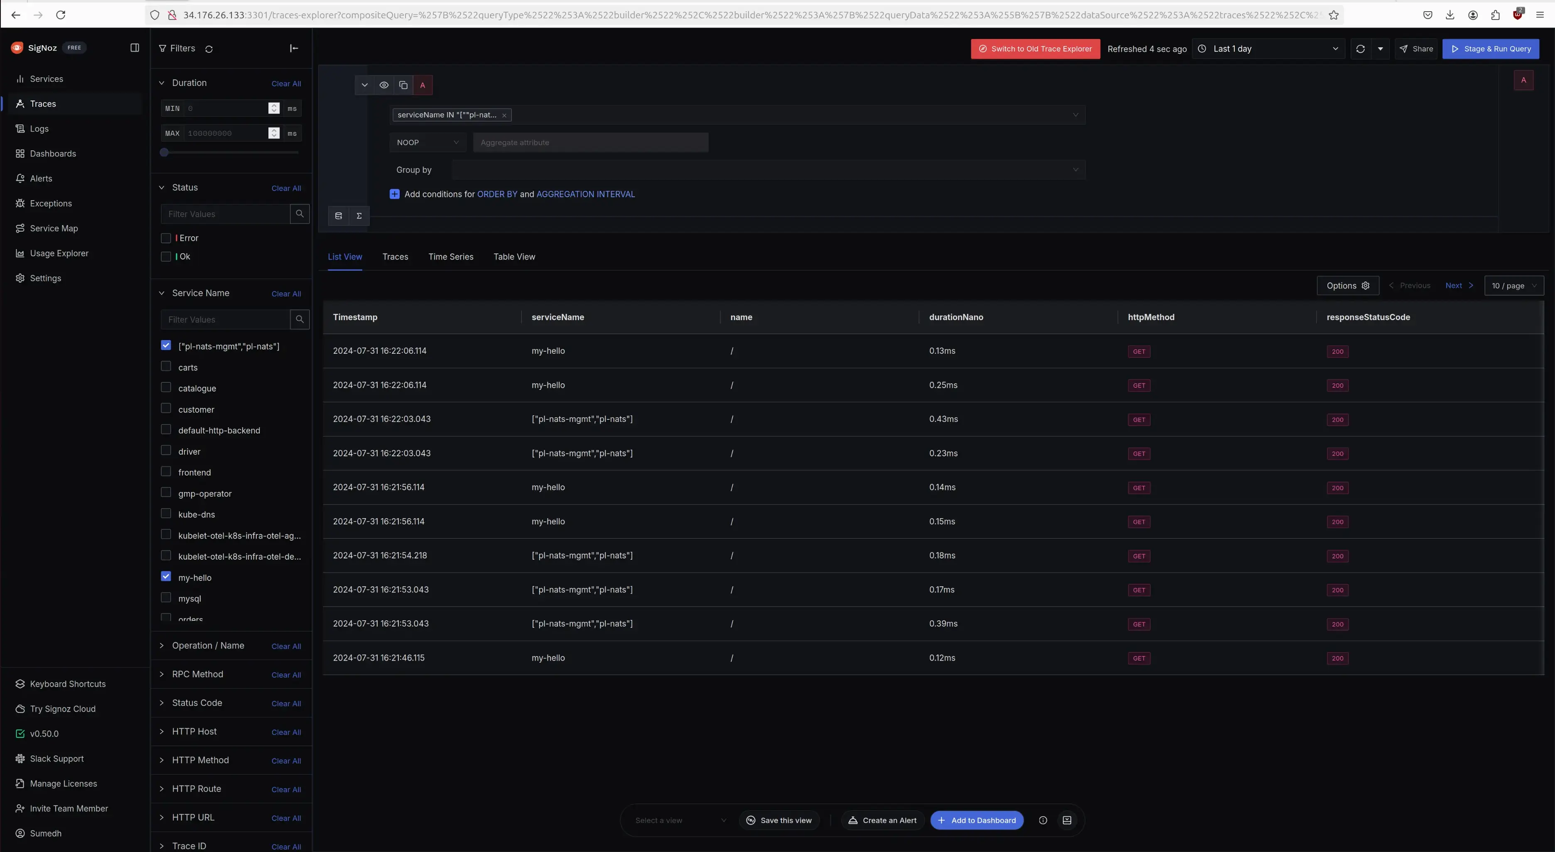Toggle the sidebar collapse icon

(135, 48)
